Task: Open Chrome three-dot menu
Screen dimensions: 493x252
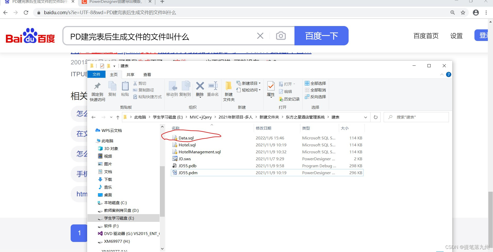Action: [x=486, y=12]
